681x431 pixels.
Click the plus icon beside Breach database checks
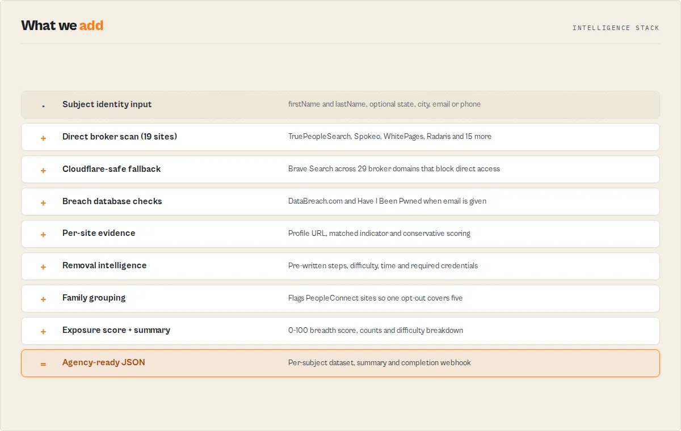(43, 202)
